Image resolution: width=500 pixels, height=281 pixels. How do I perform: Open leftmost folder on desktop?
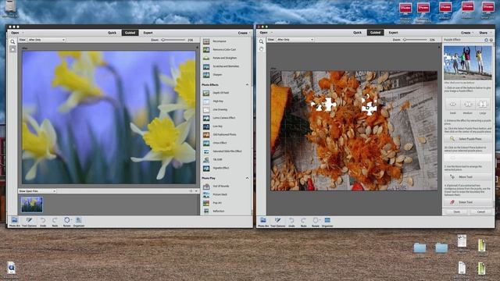coord(420,248)
